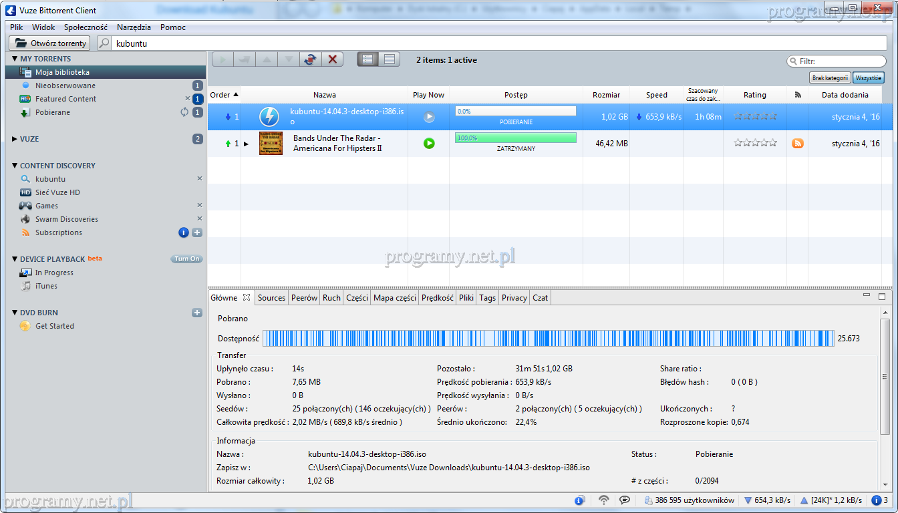Add a subscription with the plus icon

click(x=197, y=232)
